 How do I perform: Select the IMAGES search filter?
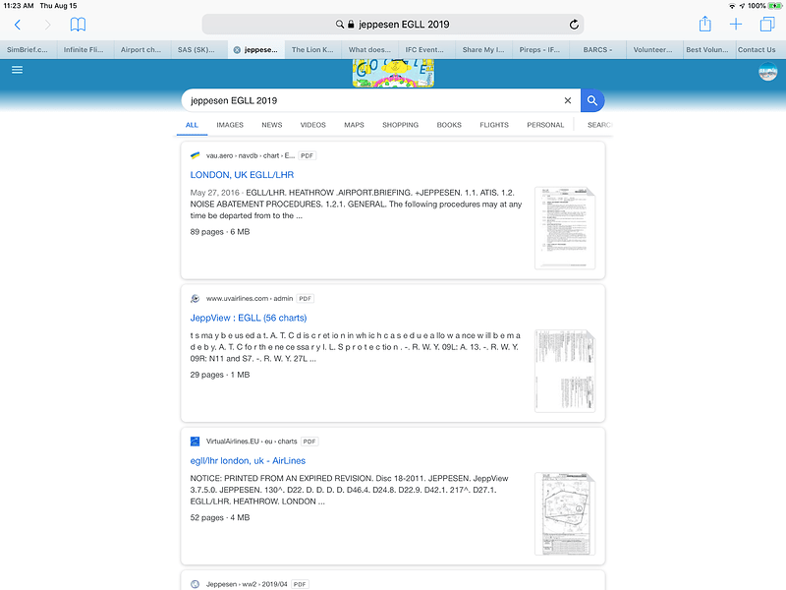[x=230, y=125]
